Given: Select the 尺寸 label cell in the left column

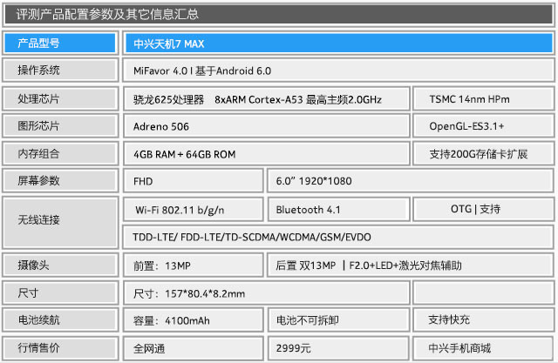Looking at the screenshot, I should click(x=60, y=292).
